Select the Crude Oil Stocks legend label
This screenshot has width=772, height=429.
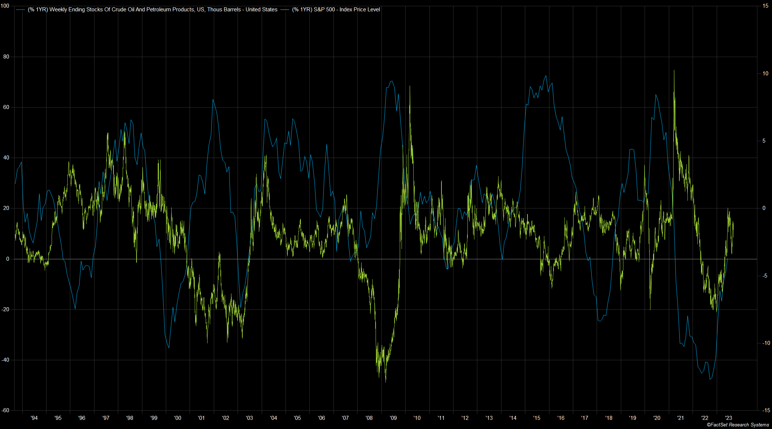pos(152,10)
